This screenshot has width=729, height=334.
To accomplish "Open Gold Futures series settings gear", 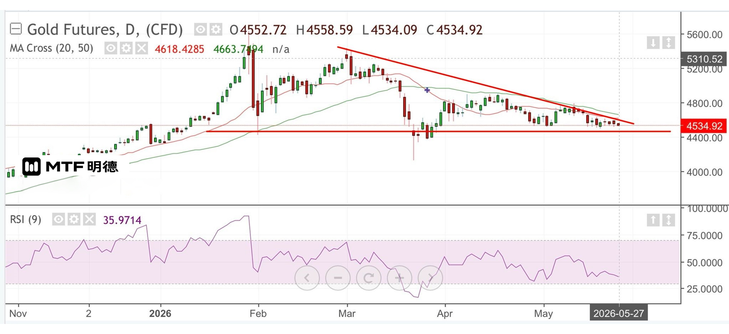I will [x=216, y=30].
